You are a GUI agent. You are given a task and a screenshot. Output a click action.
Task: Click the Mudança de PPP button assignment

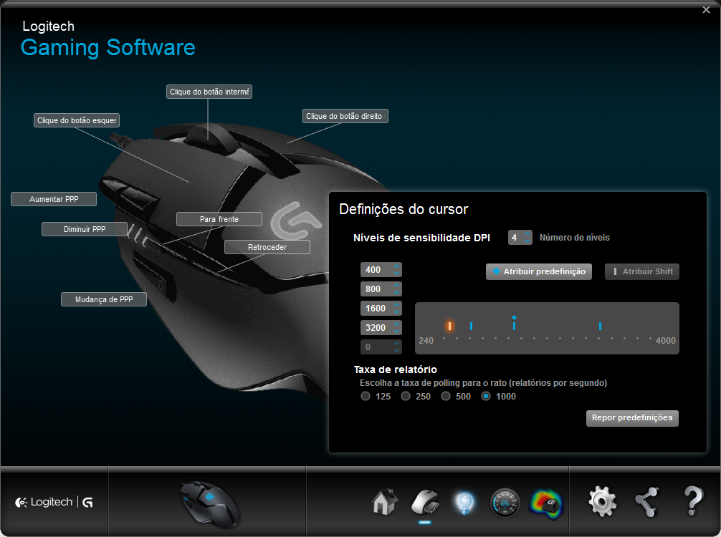click(104, 299)
